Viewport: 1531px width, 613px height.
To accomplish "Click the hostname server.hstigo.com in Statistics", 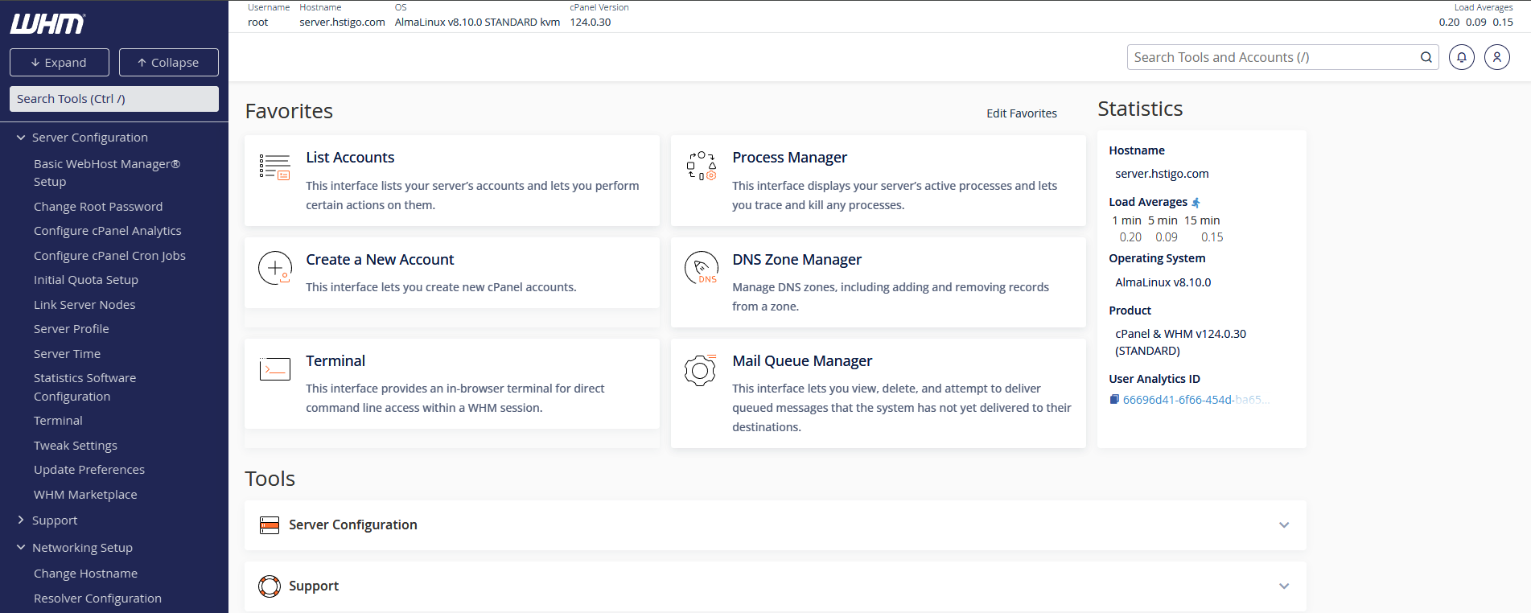I will coord(1162,174).
